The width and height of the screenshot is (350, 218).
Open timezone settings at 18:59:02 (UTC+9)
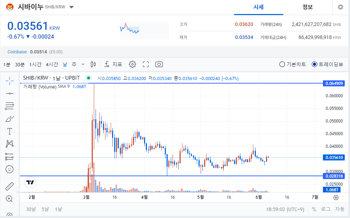[x=285, y=209]
